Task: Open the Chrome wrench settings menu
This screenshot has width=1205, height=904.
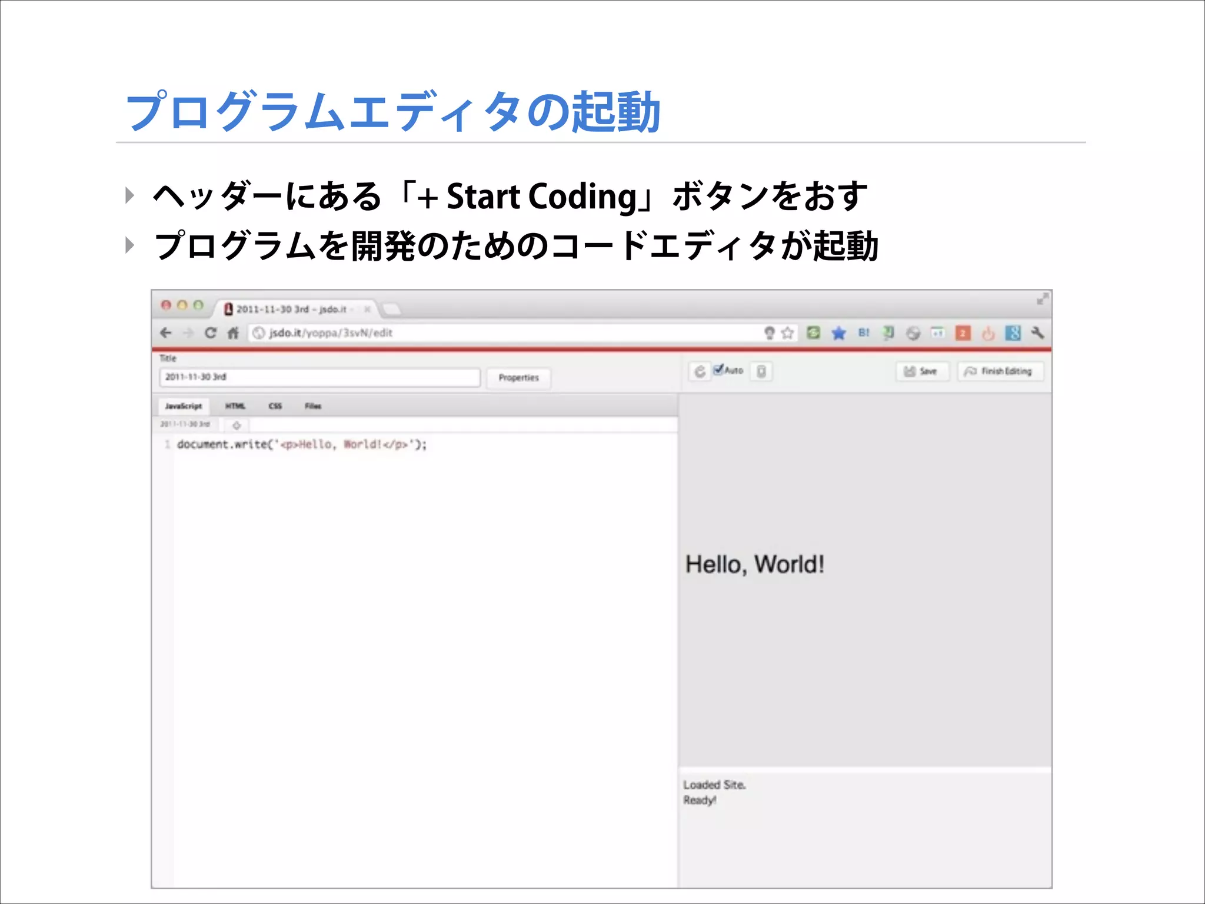Action: coord(1037,333)
